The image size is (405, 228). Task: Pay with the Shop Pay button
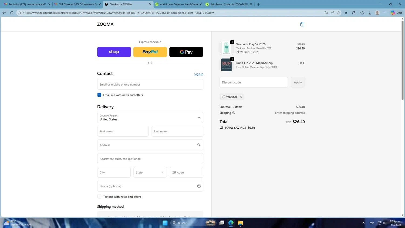coord(114,52)
